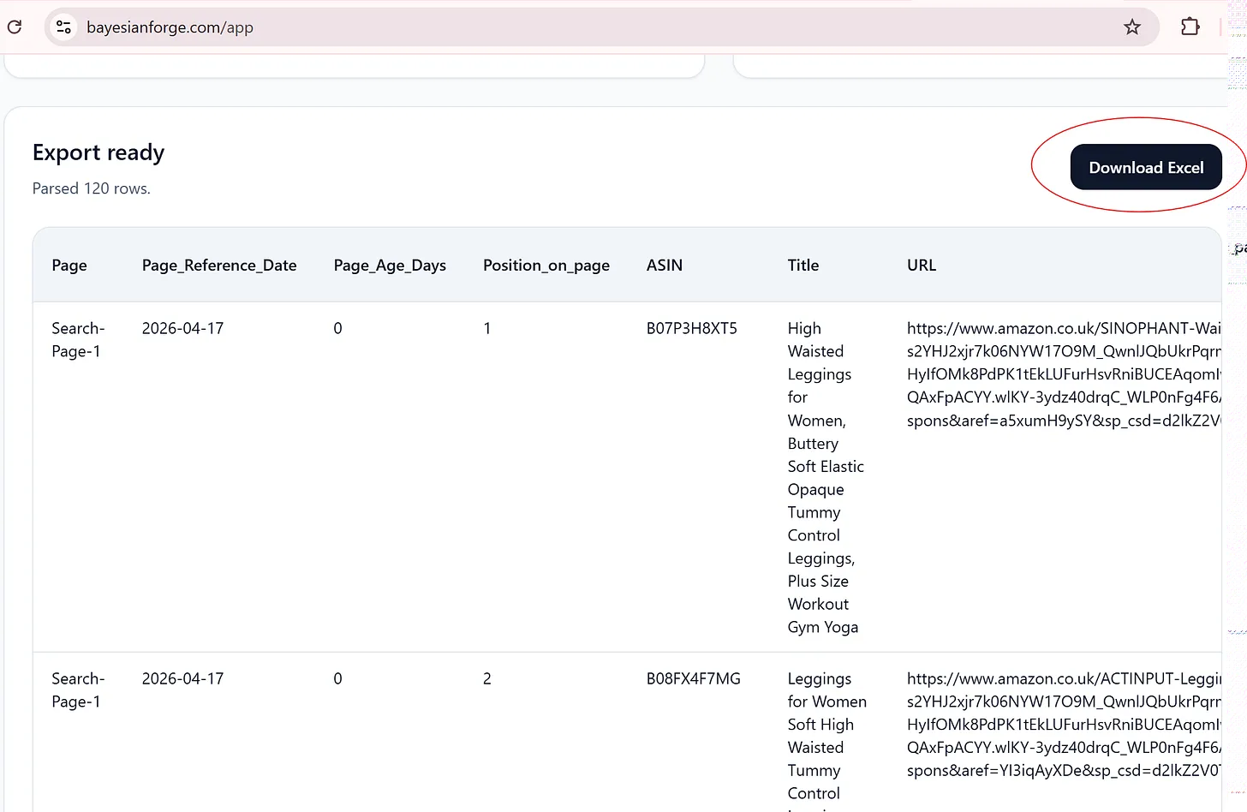The height and width of the screenshot is (812, 1247).
Task: Open the browser Extensions puzzle icon
Action: 1190,27
